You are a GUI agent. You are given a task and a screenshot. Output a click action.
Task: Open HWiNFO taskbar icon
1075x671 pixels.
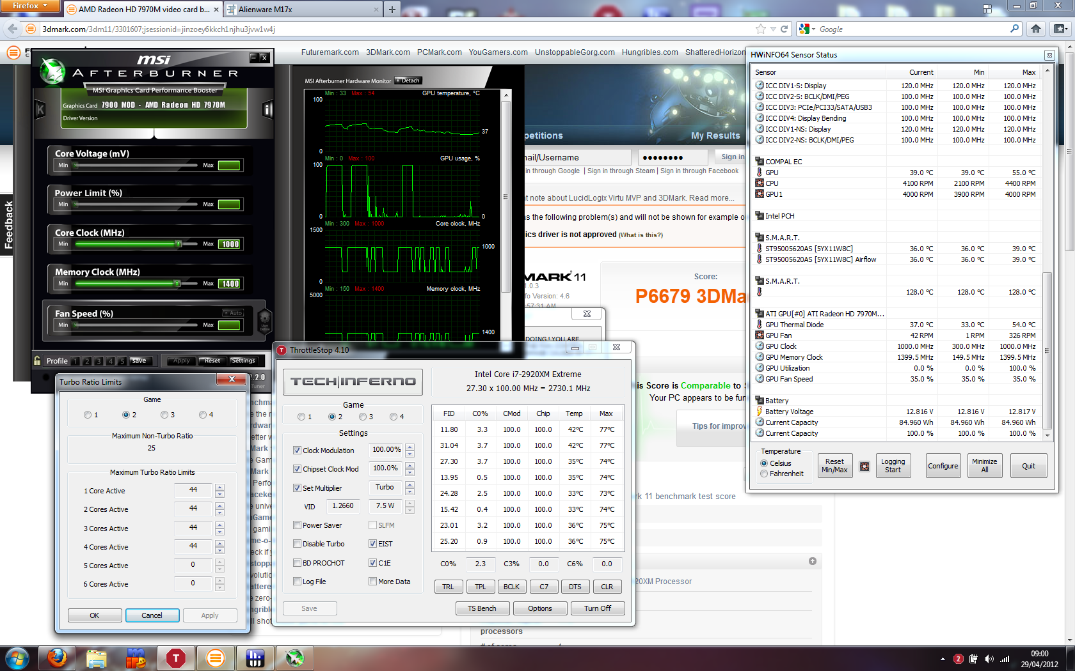[255, 658]
